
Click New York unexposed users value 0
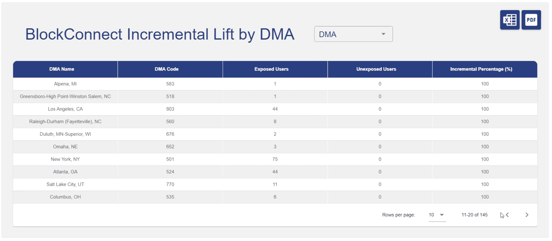click(x=380, y=159)
